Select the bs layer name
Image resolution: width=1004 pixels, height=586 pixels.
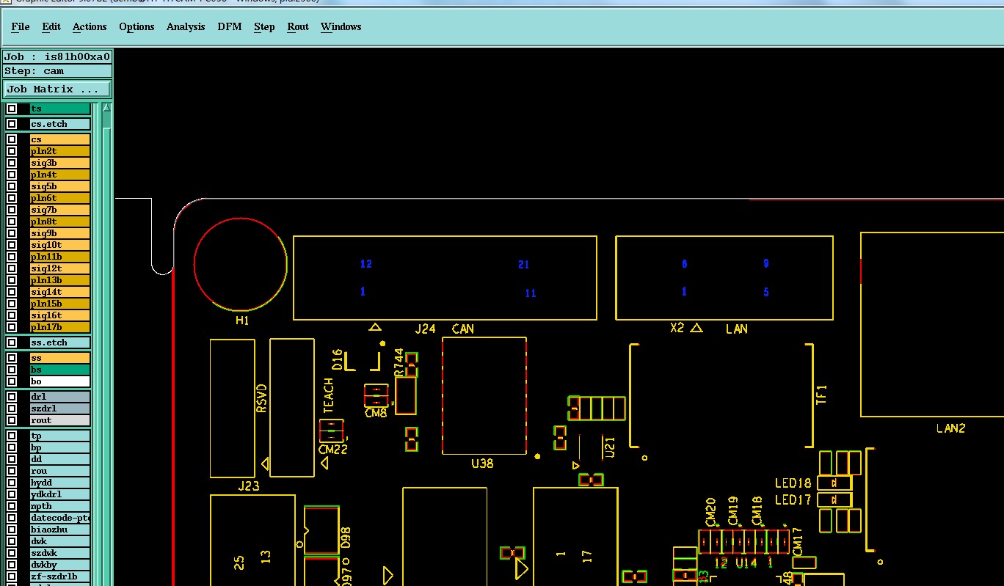[60, 370]
